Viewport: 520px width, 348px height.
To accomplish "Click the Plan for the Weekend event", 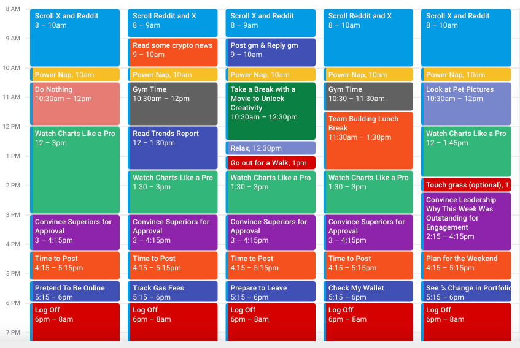I will (x=466, y=266).
